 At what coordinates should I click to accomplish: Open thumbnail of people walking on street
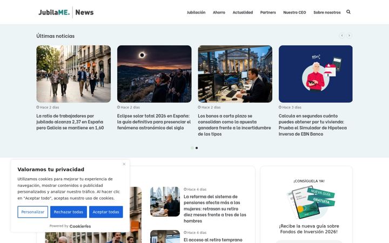point(73,74)
